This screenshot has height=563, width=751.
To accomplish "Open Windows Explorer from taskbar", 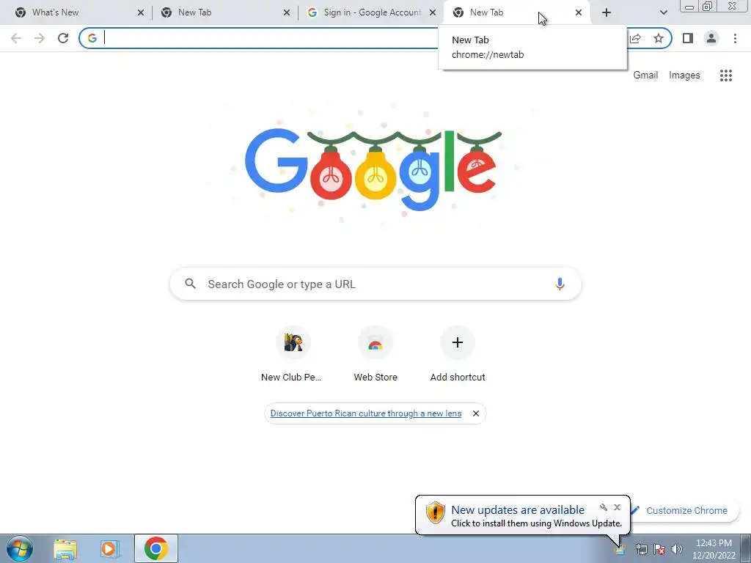I will [65, 548].
